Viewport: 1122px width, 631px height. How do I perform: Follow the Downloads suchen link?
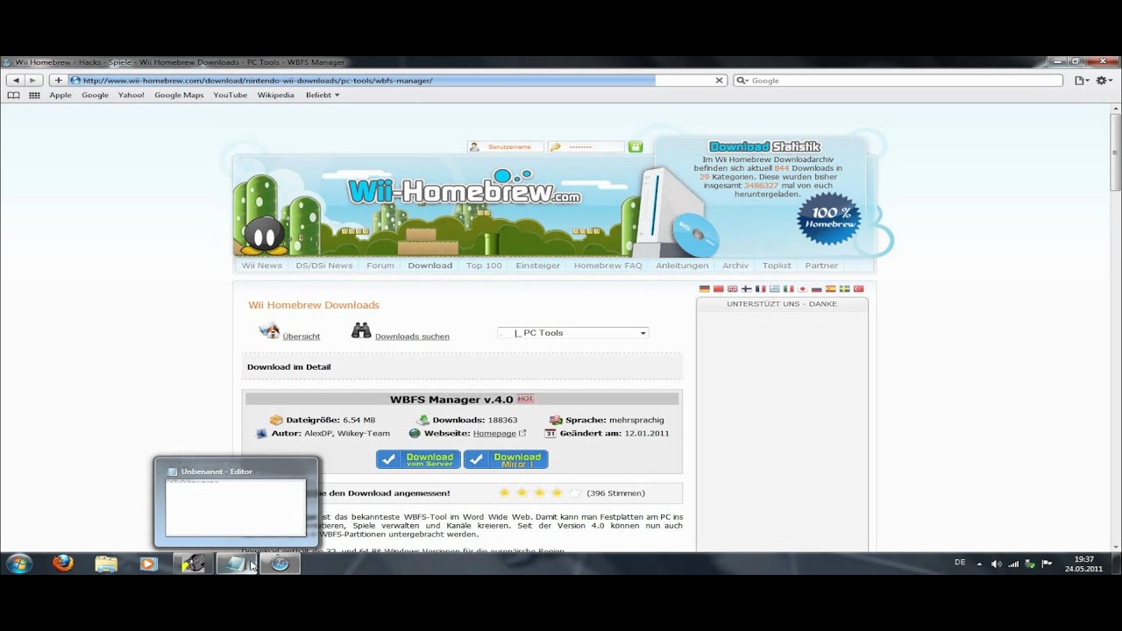coord(412,337)
